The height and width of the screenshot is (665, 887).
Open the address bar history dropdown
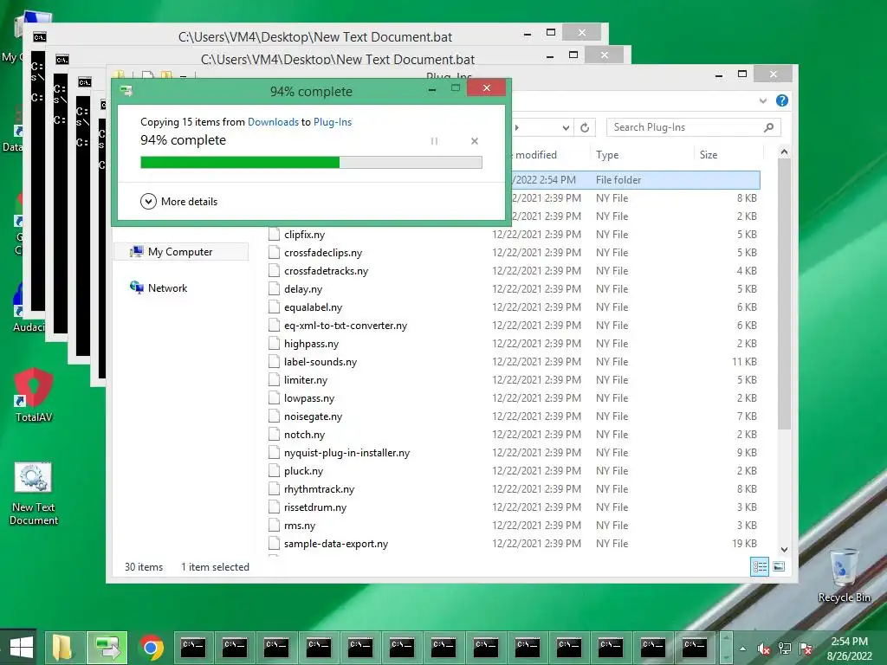(x=566, y=128)
